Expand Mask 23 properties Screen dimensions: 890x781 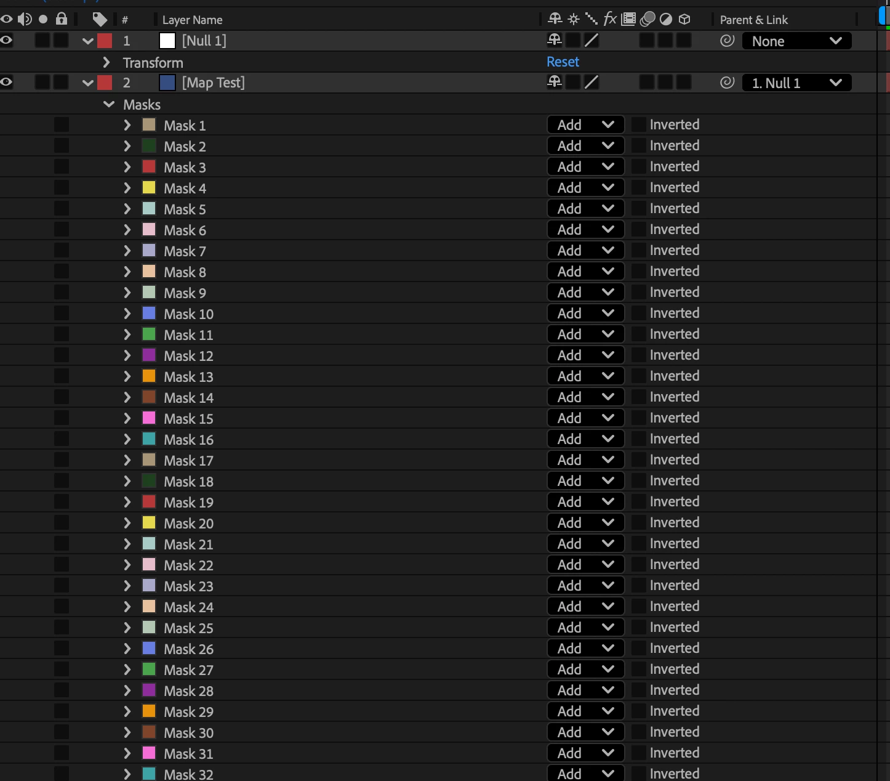[x=127, y=586]
